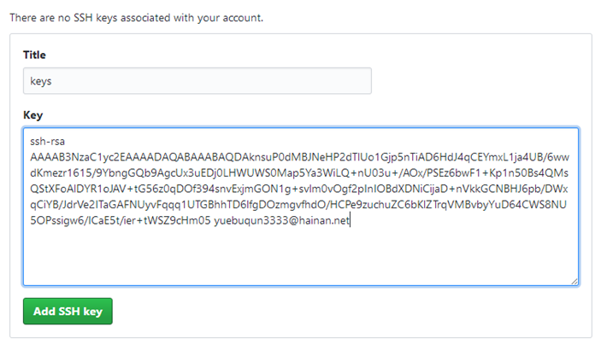Viewport: 601px width, 350px height.
Task: Click the Add SSH key button
Action: click(68, 312)
